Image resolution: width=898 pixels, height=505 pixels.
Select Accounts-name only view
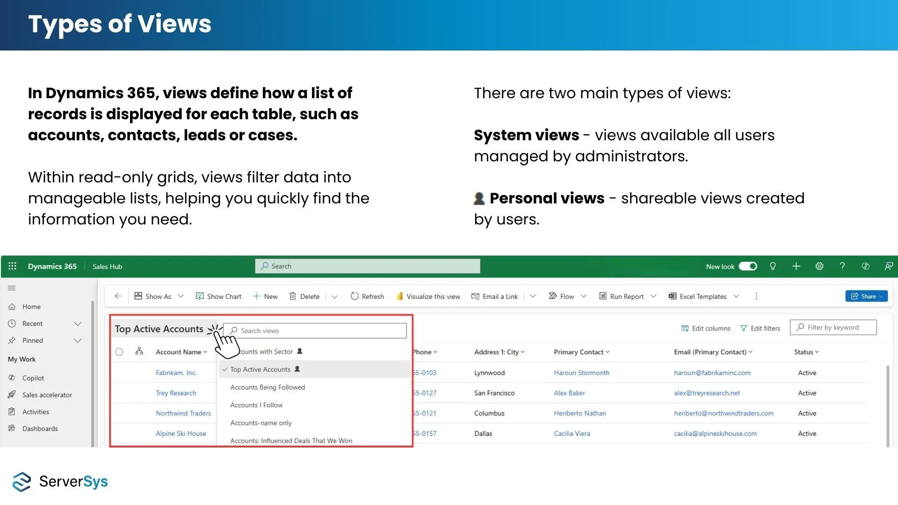tap(261, 423)
